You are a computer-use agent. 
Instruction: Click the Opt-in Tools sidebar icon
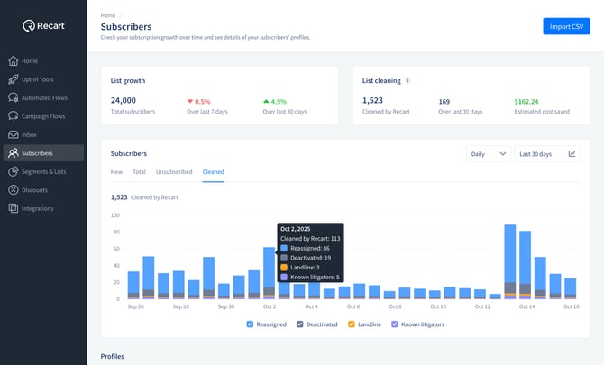(14, 79)
